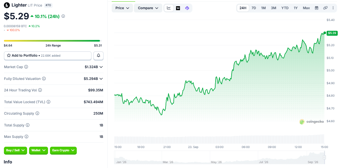The height and width of the screenshot is (168, 340).
Task: Select the Max time range tab
Action: click(x=306, y=8)
